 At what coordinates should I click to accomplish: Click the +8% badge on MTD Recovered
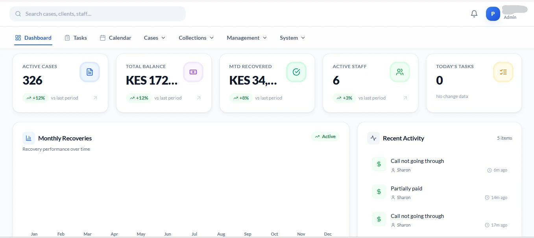[x=241, y=98]
